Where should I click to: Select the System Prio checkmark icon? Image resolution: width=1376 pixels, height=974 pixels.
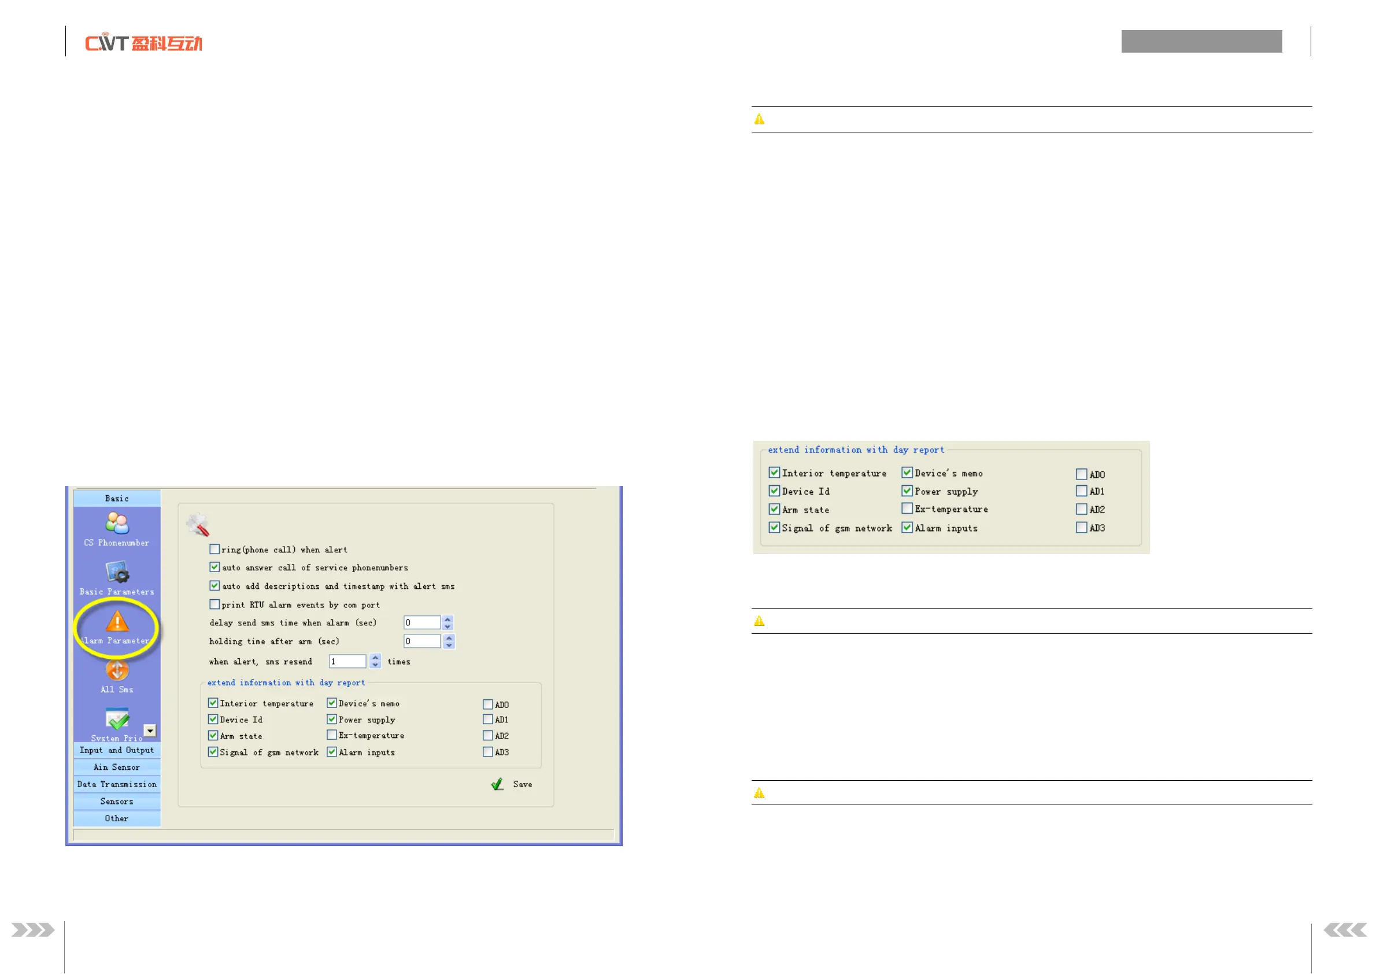pyautogui.click(x=117, y=718)
